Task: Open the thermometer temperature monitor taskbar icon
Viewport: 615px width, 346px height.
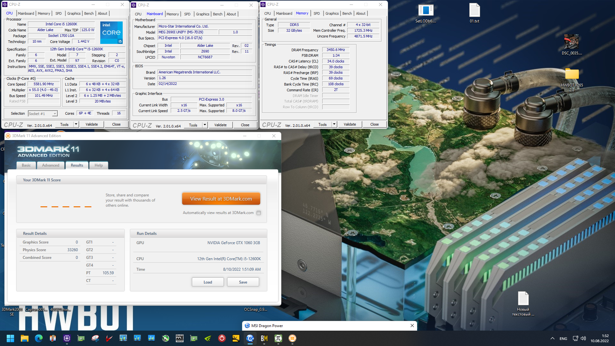Action: (53, 338)
